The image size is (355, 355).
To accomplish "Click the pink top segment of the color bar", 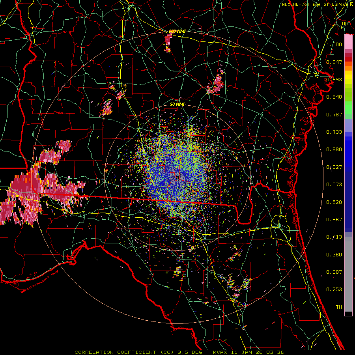I will pos(348,42).
